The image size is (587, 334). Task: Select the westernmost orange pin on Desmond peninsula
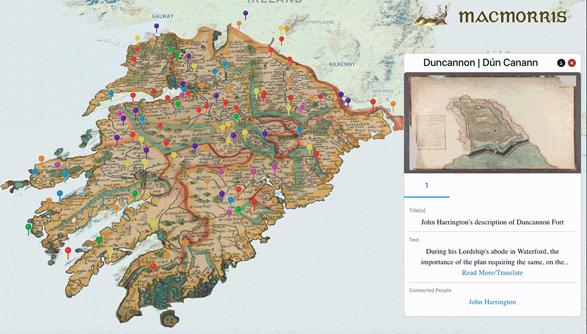41,159
